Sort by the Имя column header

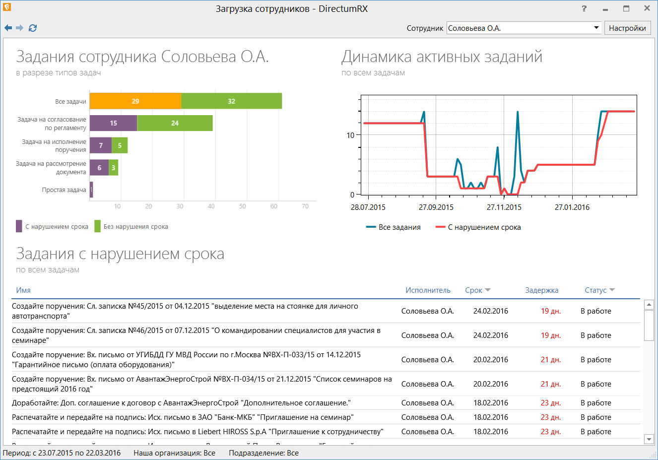tap(23, 290)
